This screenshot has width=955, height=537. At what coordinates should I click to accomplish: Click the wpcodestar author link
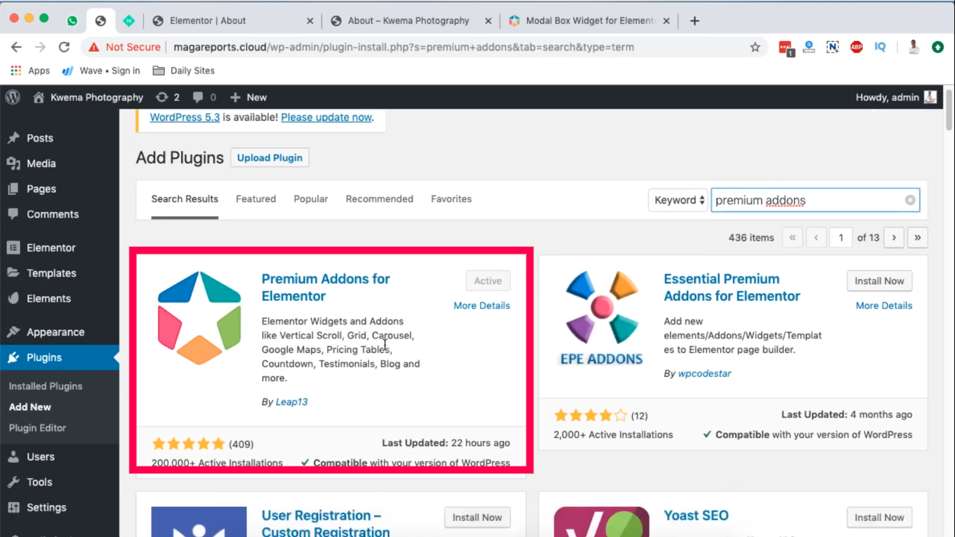point(705,373)
